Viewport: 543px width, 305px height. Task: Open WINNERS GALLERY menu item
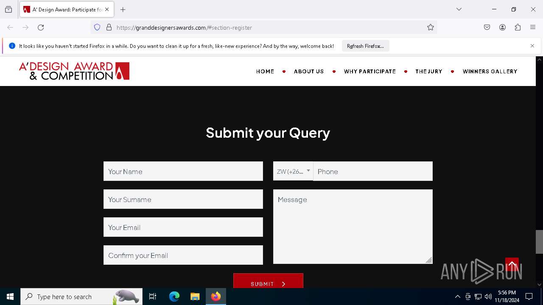490,72
